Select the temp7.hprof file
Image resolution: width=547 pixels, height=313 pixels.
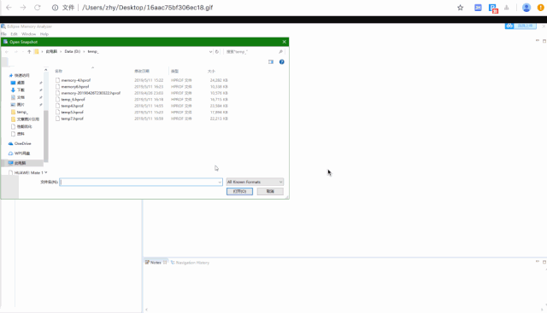(x=72, y=119)
